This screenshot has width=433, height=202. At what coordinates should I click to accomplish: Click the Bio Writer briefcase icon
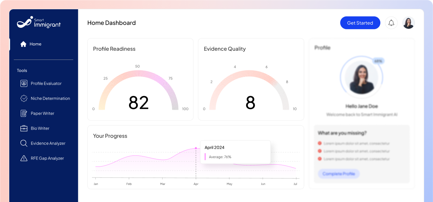pyautogui.click(x=24, y=128)
